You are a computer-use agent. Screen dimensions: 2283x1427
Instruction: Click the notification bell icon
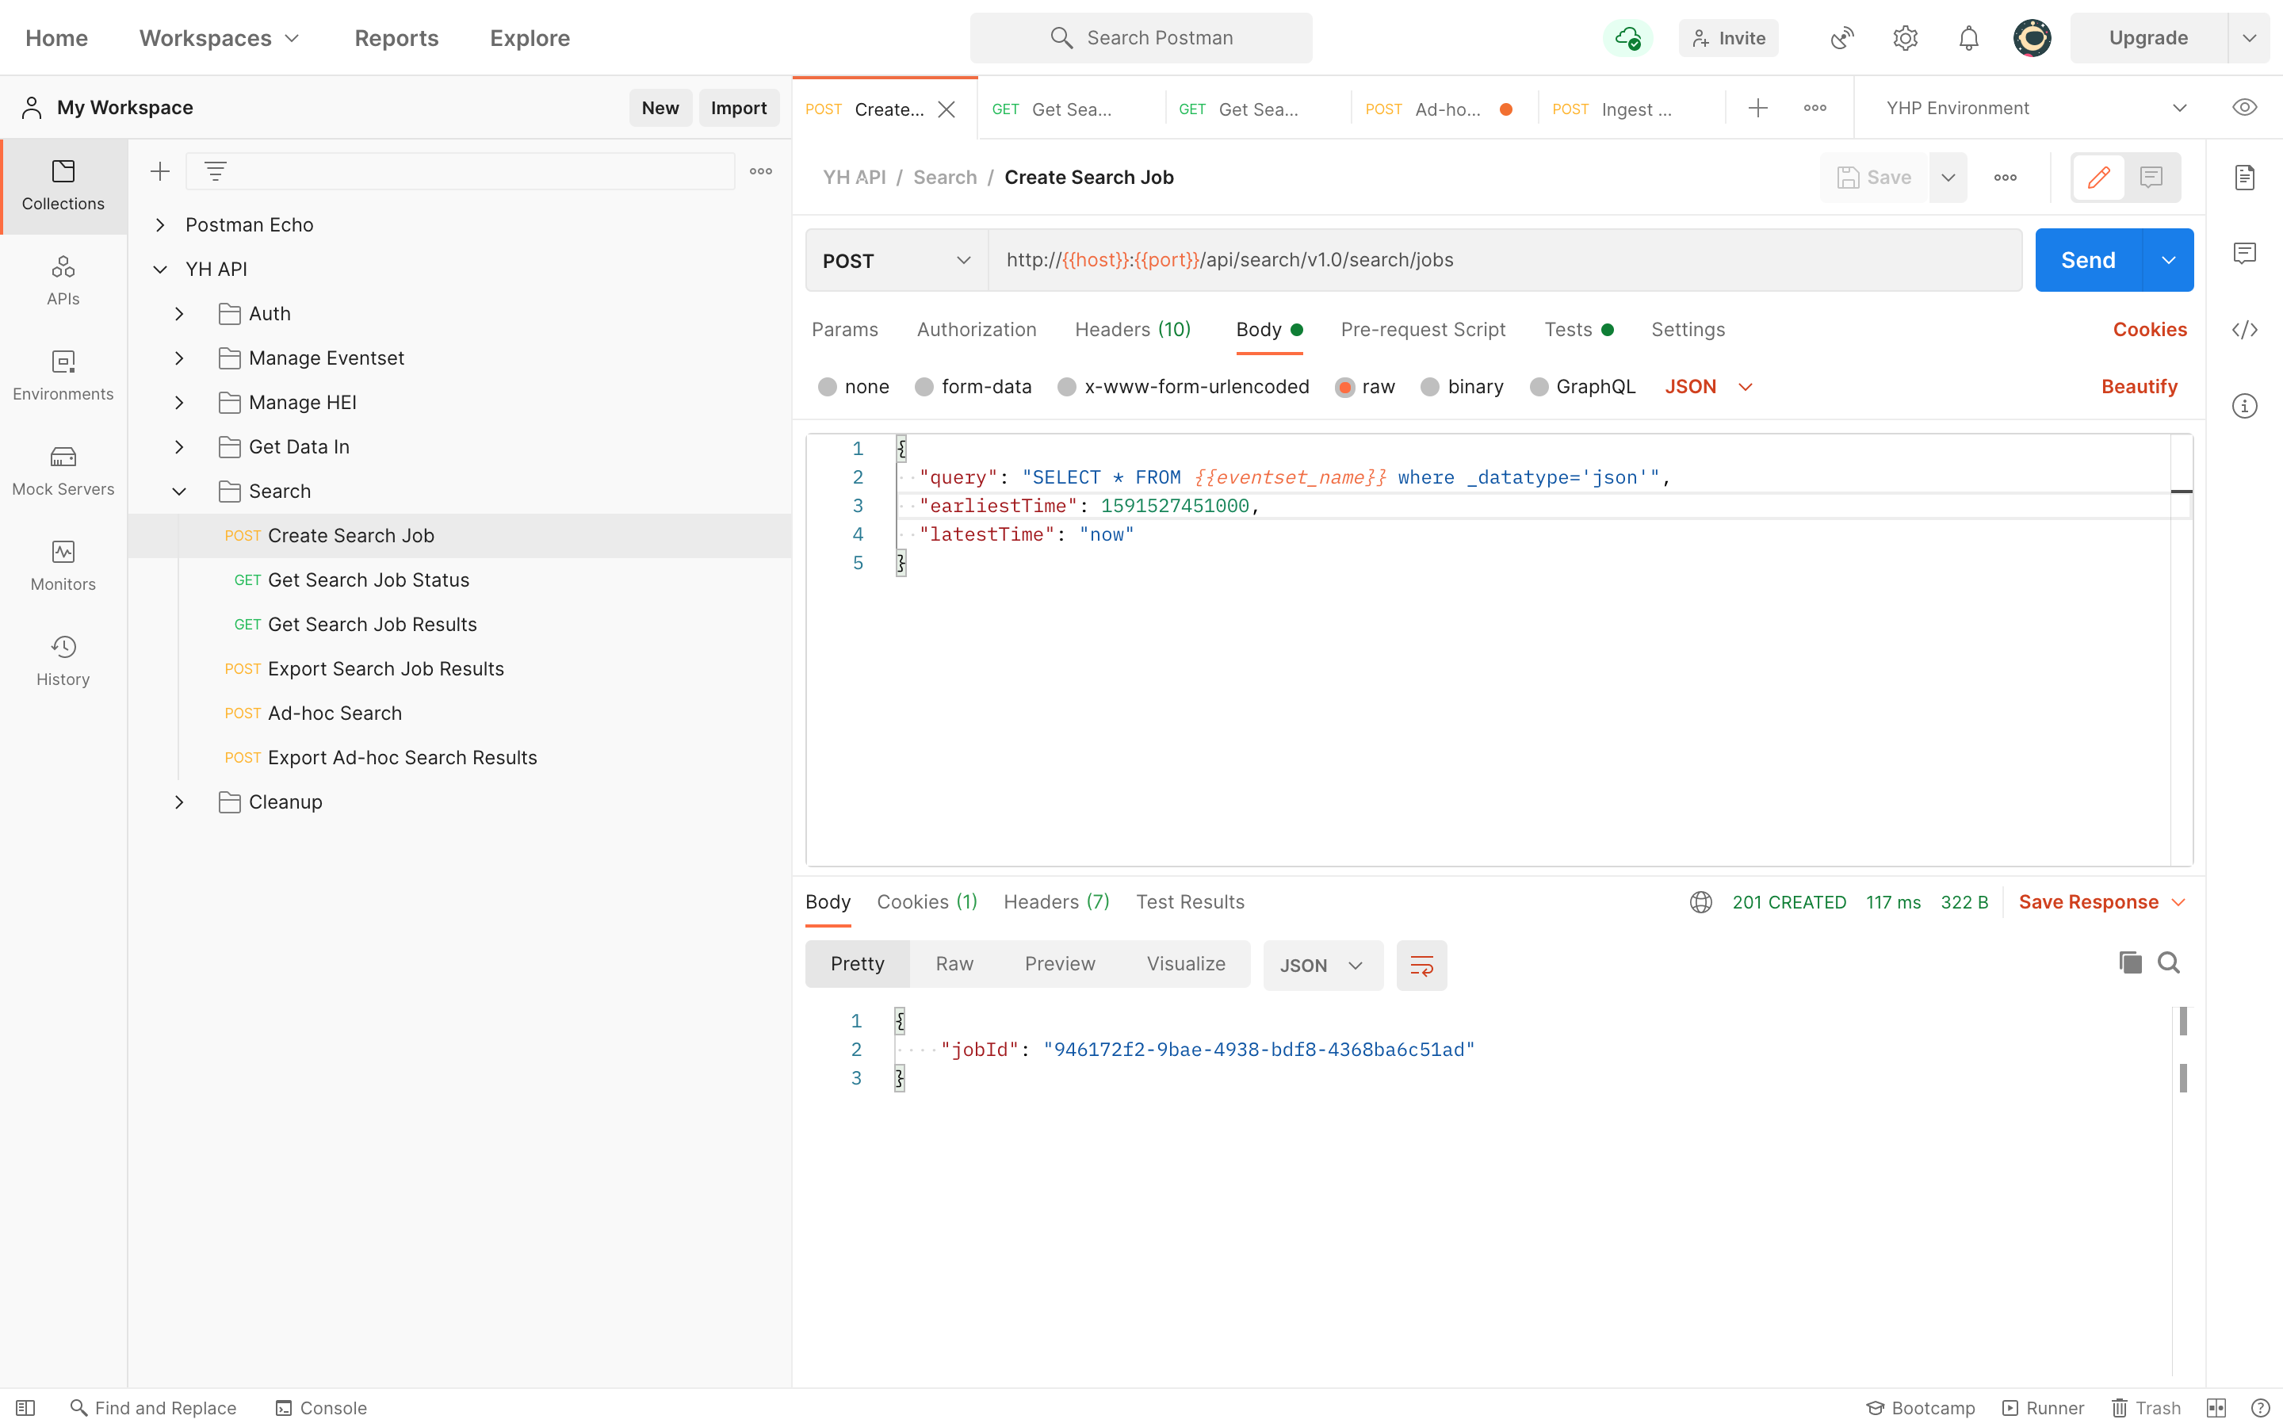(x=1969, y=38)
